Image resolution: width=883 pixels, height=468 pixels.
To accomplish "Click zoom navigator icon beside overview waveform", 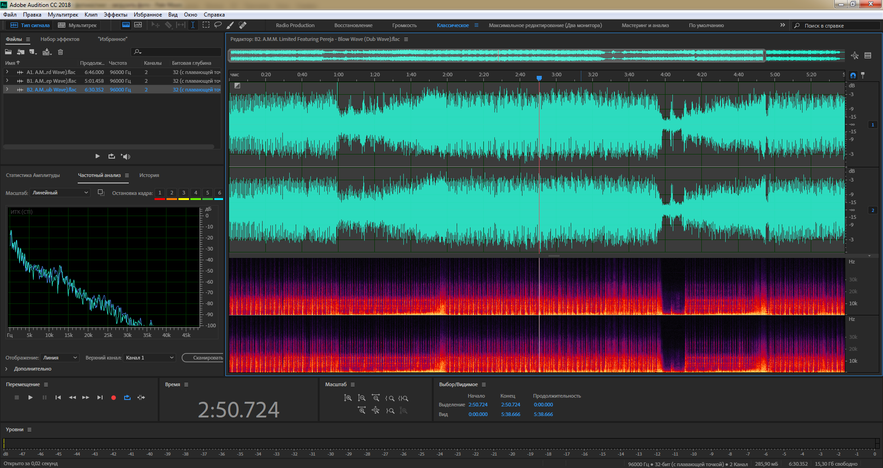I will click(854, 56).
